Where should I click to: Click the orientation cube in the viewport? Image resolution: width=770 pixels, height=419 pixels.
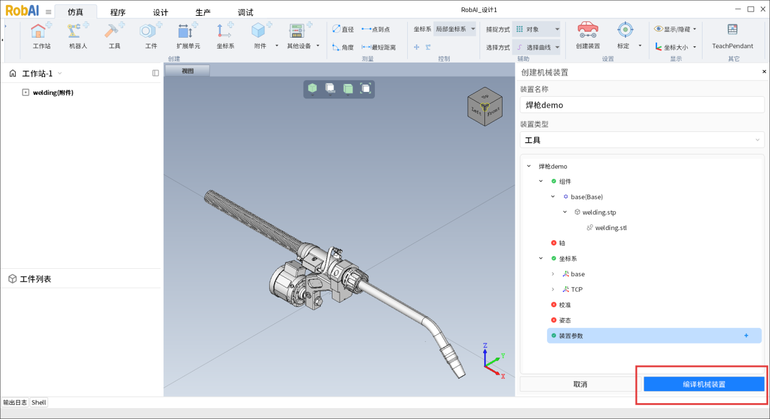coord(484,107)
